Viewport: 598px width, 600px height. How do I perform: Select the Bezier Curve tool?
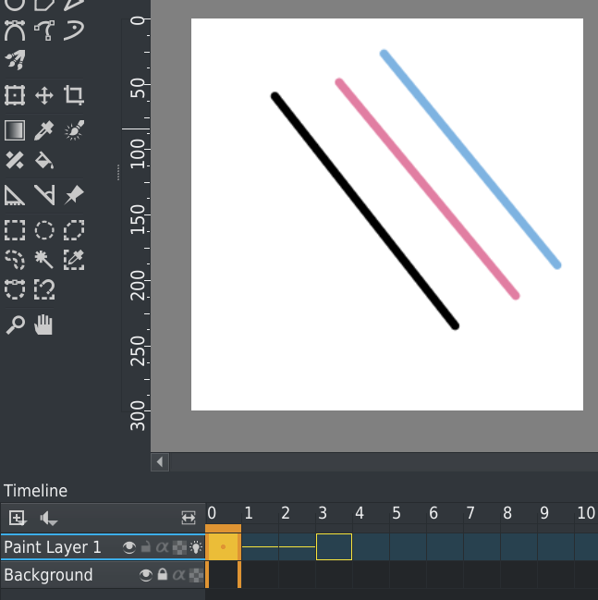click(x=15, y=31)
